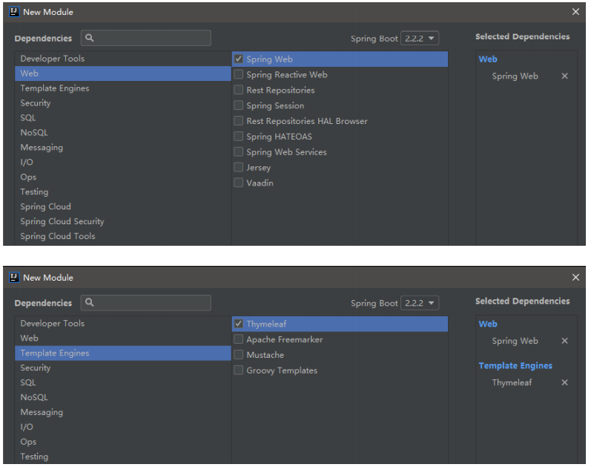Remove Thymeleaf from selected dependencies

point(564,382)
